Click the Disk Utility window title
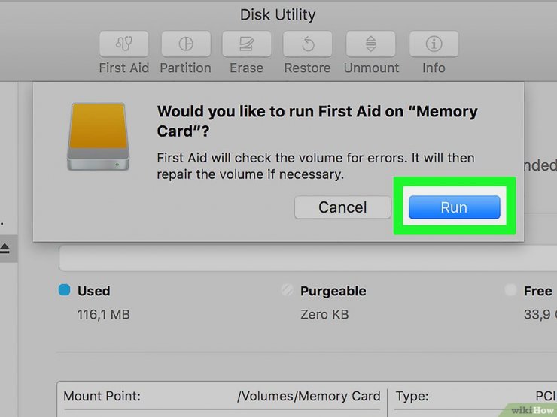This screenshot has width=557, height=417. [x=278, y=14]
